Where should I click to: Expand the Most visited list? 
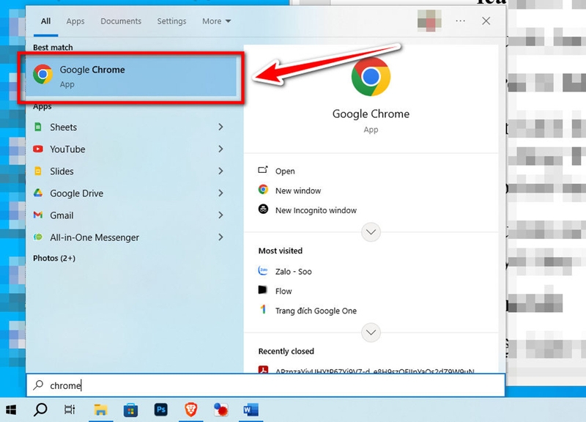pyautogui.click(x=371, y=333)
